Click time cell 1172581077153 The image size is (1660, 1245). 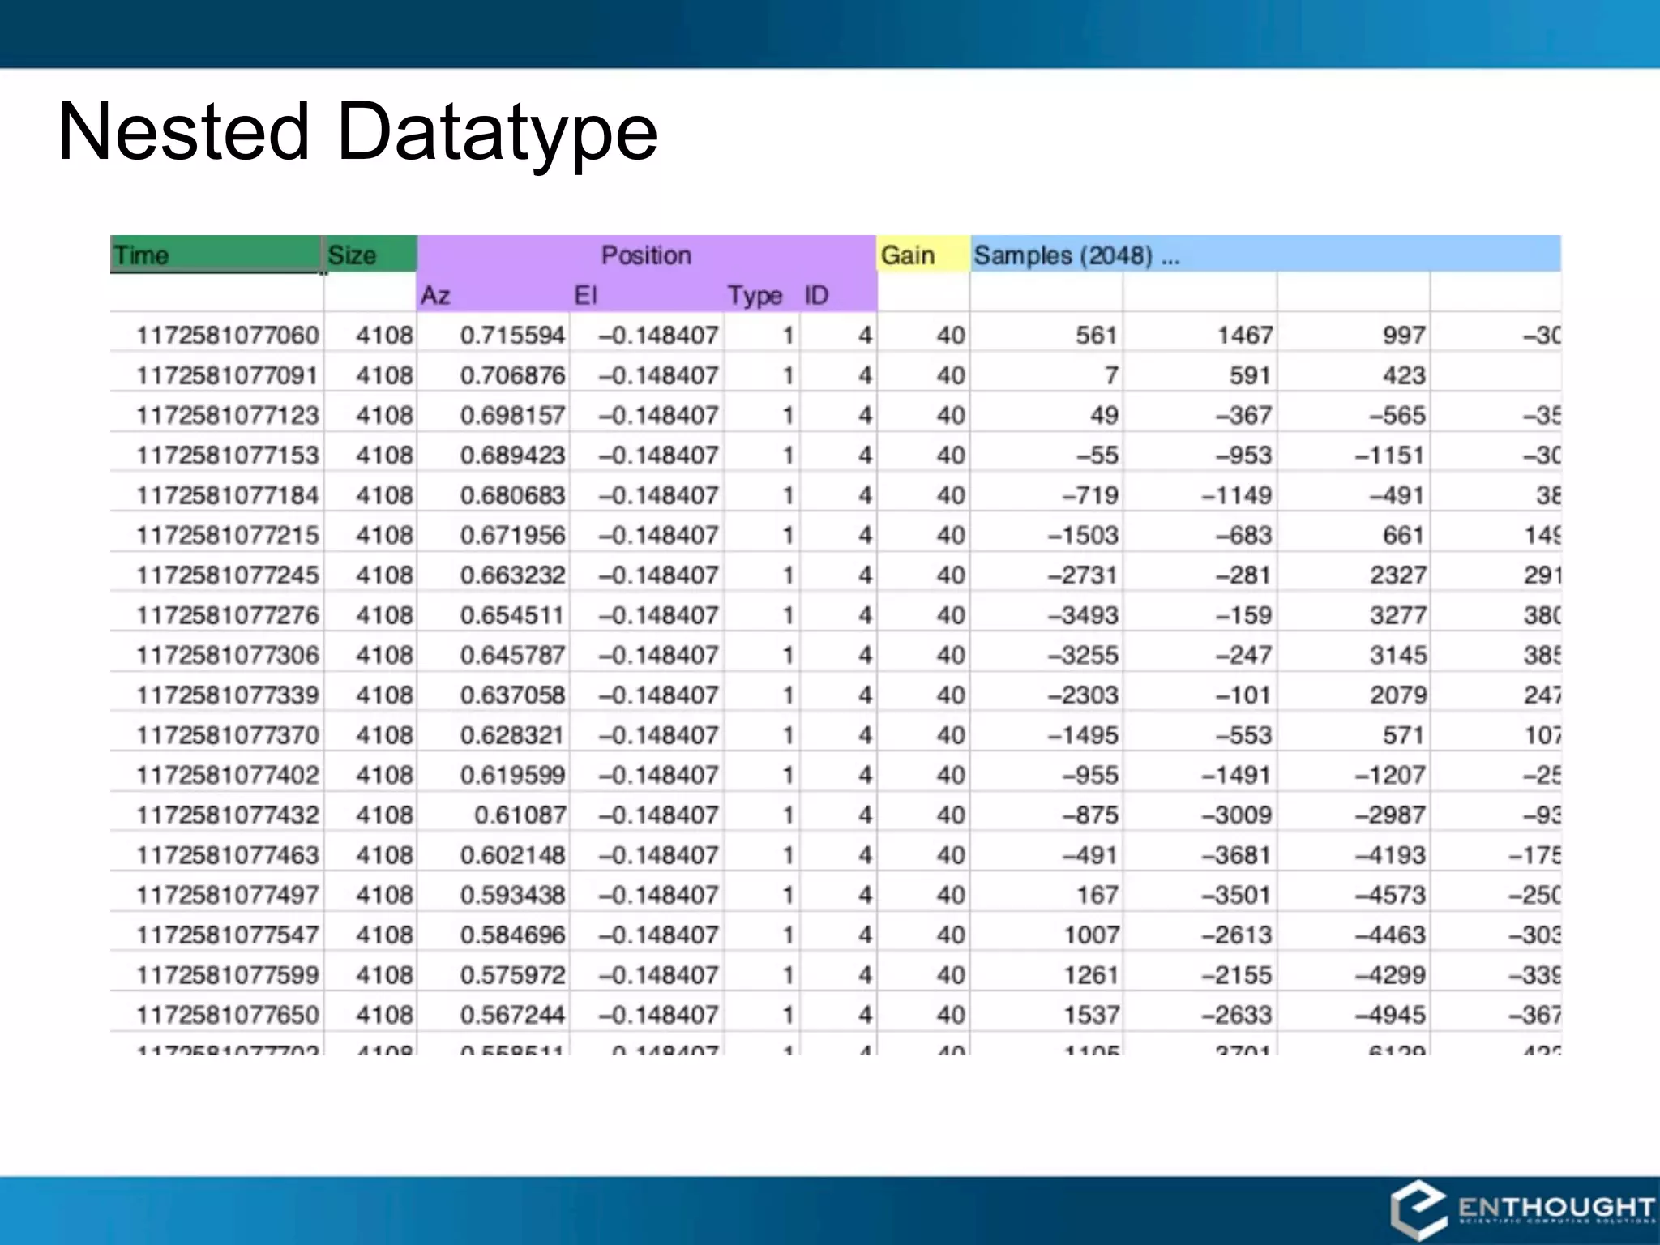[228, 455]
